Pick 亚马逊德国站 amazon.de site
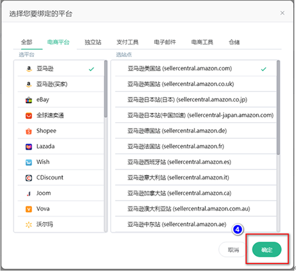This screenshot has height=271, width=296. click(x=196, y=131)
